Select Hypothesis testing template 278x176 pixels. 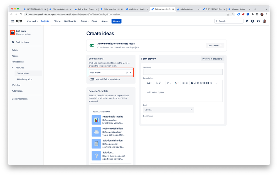coord(111,120)
